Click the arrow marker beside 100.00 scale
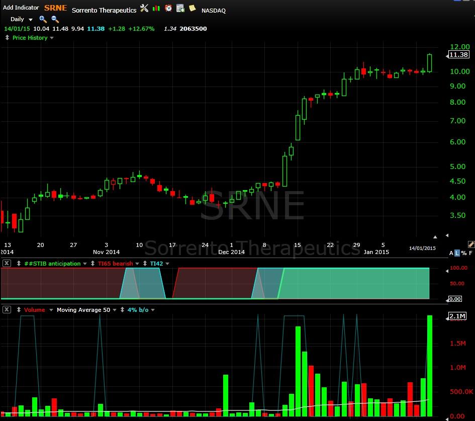Screen dimensions: 475x421 (x=447, y=271)
